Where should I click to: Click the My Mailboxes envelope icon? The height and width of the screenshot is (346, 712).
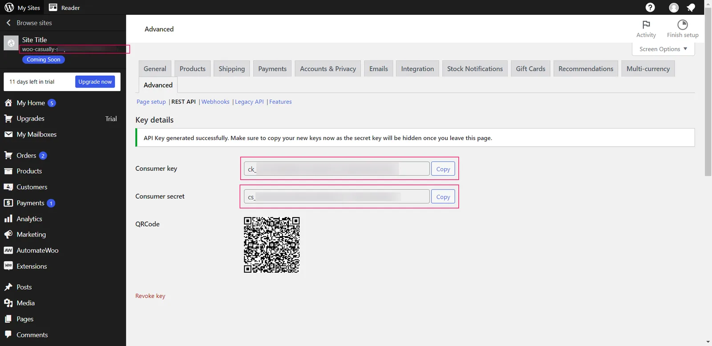(8, 134)
